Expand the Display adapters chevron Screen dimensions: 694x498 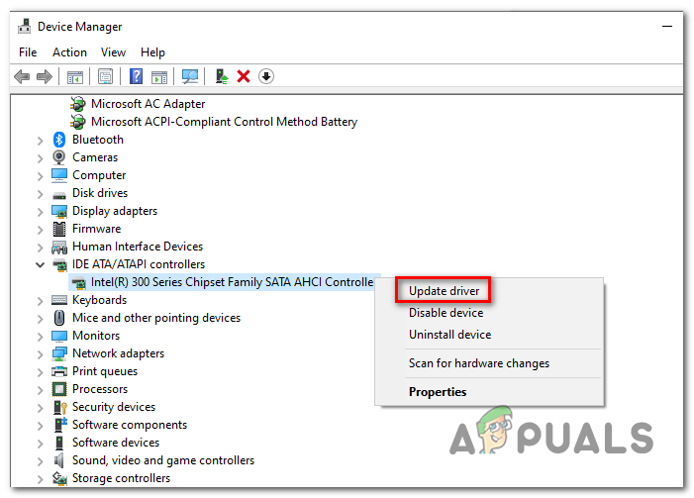point(41,212)
